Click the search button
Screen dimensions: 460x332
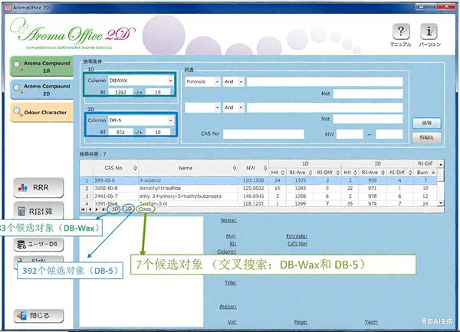426,122
